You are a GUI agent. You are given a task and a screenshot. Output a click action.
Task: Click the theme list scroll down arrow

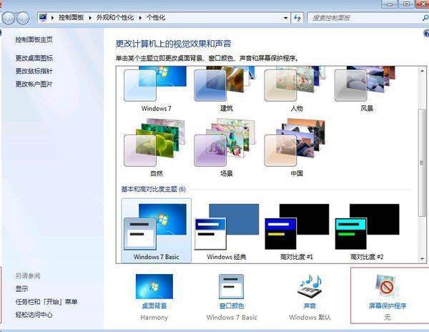point(422,258)
